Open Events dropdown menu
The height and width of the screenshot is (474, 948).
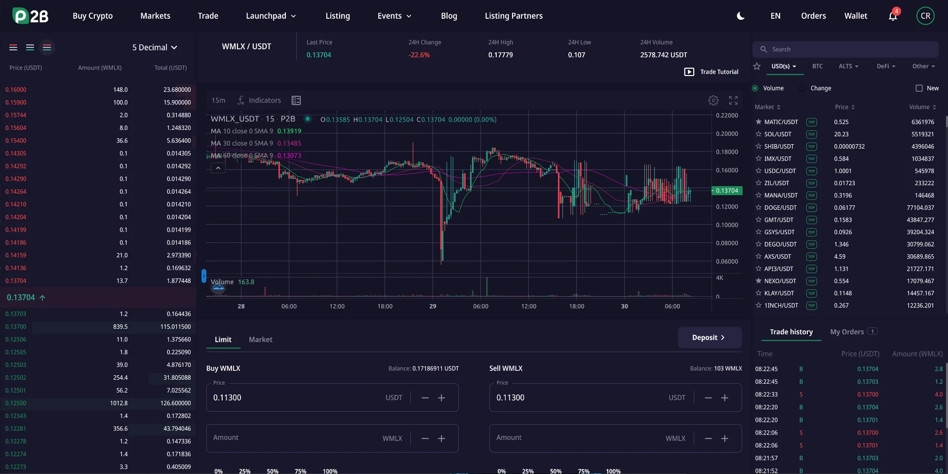click(x=395, y=16)
